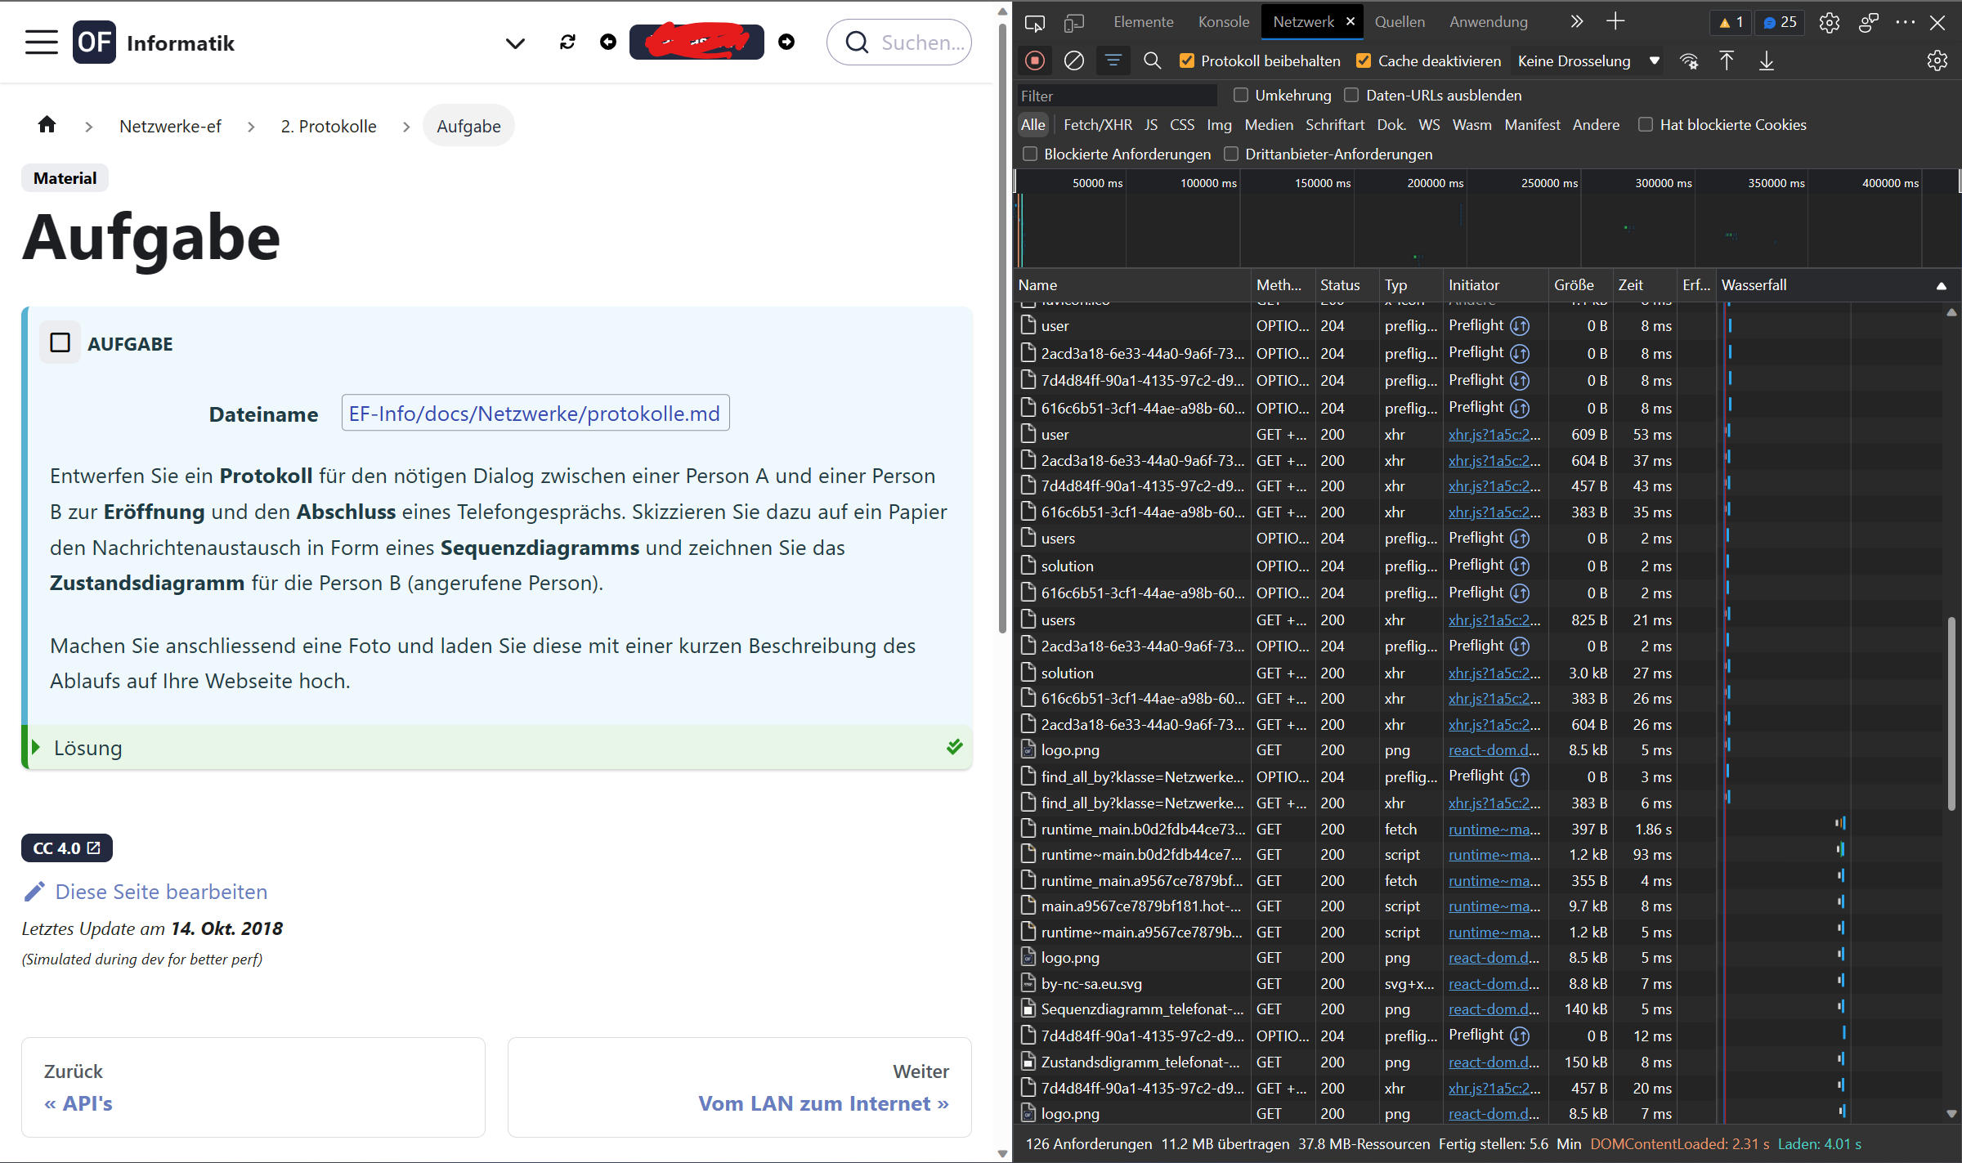The width and height of the screenshot is (1962, 1163).
Task: Show more DevTools tabs with double chevron
Action: pyautogui.click(x=1577, y=22)
